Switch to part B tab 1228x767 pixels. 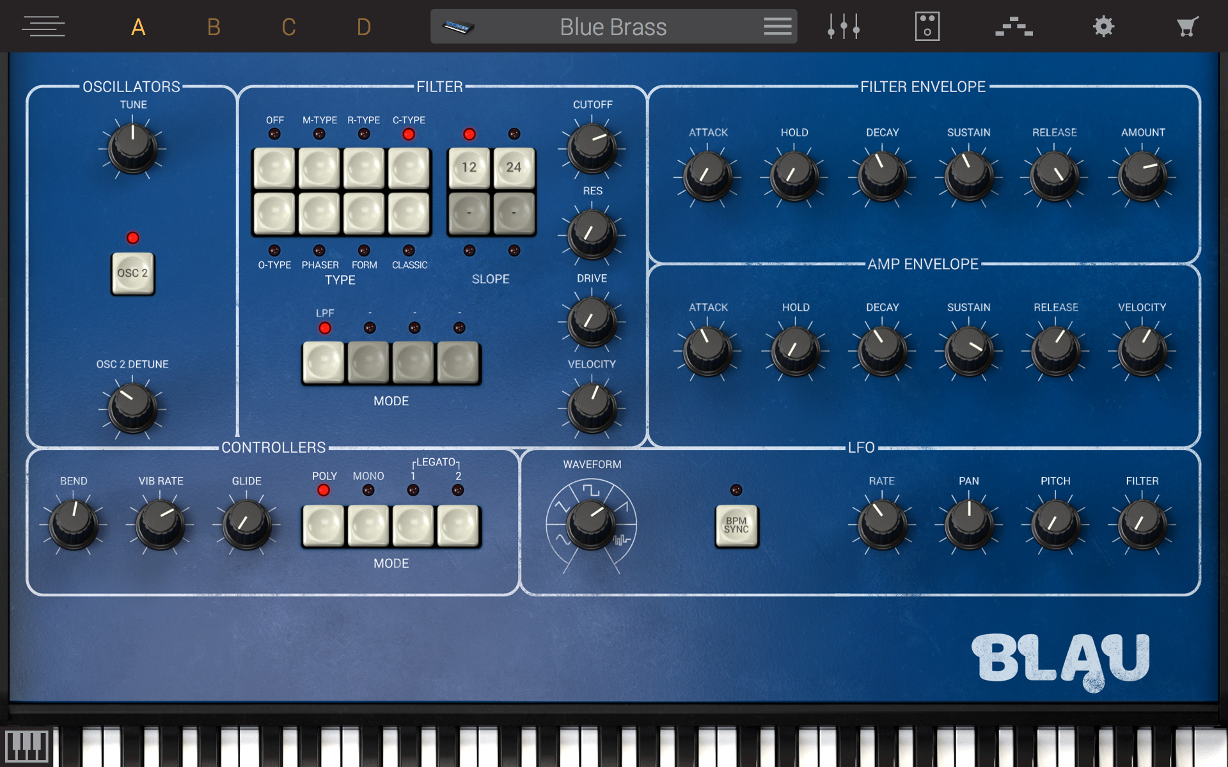[x=214, y=27]
